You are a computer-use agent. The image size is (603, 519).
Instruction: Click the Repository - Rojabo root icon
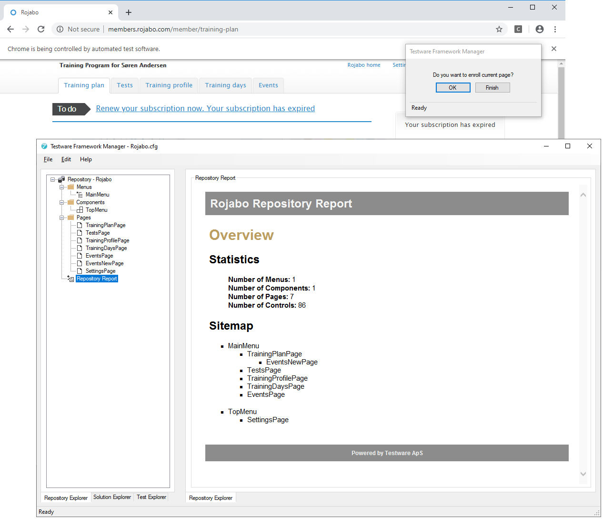tap(61, 179)
